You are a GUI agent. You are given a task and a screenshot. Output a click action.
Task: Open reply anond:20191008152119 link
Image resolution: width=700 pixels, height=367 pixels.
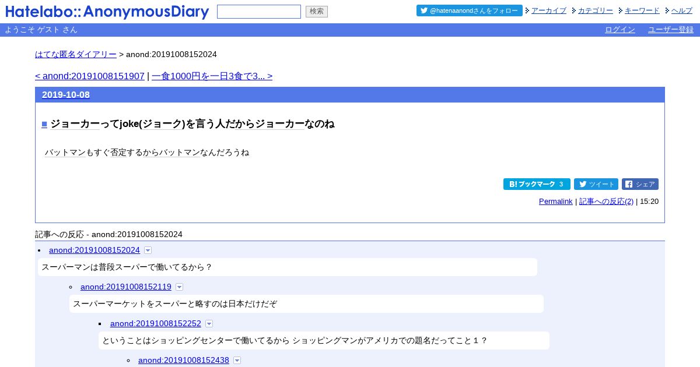point(126,287)
